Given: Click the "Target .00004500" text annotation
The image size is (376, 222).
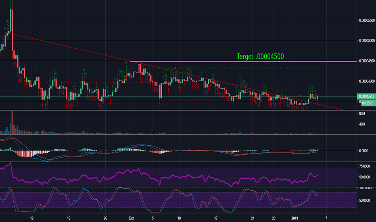Looking at the screenshot, I should coord(260,57).
